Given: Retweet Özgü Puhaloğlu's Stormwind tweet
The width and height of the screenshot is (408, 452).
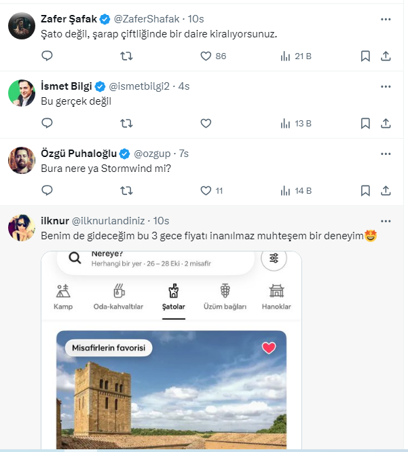Looking at the screenshot, I should click(x=126, y=191).
